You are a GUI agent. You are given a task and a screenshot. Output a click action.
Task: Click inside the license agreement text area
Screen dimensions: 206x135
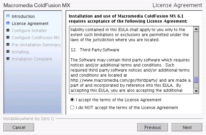click(130, 61)
